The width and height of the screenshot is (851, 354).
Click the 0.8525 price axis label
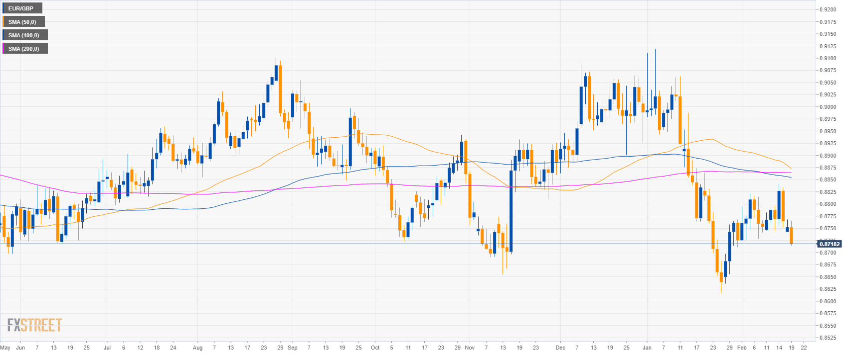[x=828, y=338]
